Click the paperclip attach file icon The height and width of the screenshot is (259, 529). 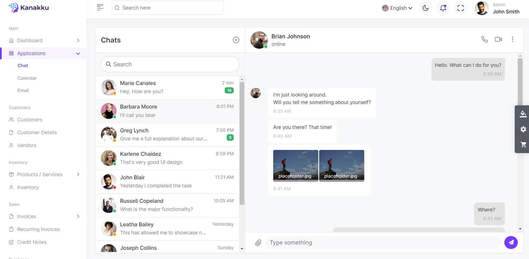(x=258, y=242)
